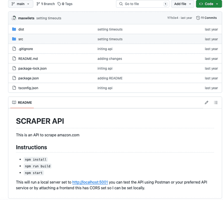Image resolution: width=223 pixels, height=200 pixels.
Task: Open the README.md file
Action: [x=28, y=59]
